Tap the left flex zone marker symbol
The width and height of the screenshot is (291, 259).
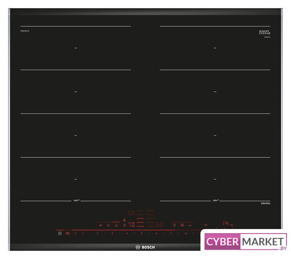point(76,201)
